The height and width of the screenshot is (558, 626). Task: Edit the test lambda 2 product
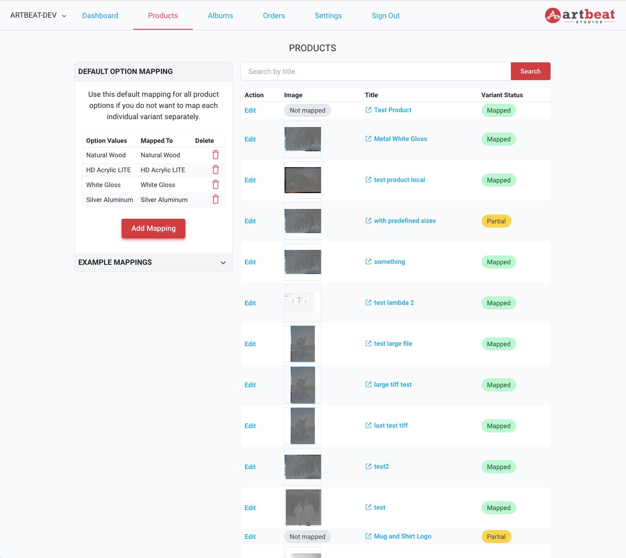coord(250,303)
